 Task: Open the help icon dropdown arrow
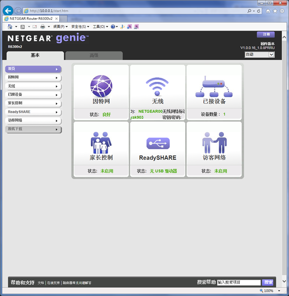tap(117, 27)
